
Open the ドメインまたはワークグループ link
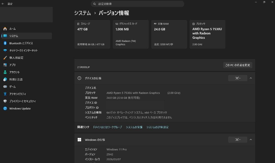point(107,127)
